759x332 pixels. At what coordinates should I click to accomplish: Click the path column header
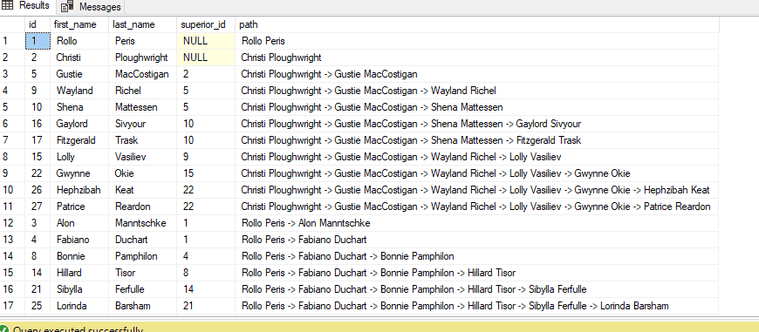click(x=477, y=24)
